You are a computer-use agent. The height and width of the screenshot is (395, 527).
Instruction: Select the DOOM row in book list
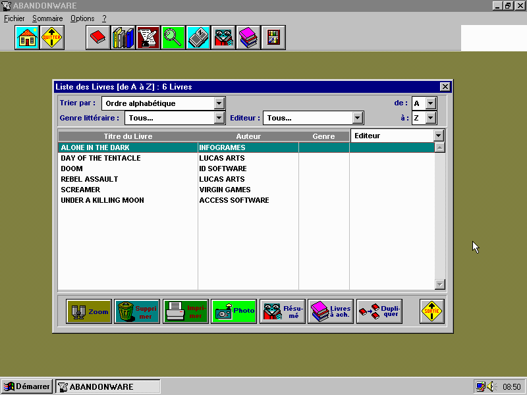pos(72,169)
